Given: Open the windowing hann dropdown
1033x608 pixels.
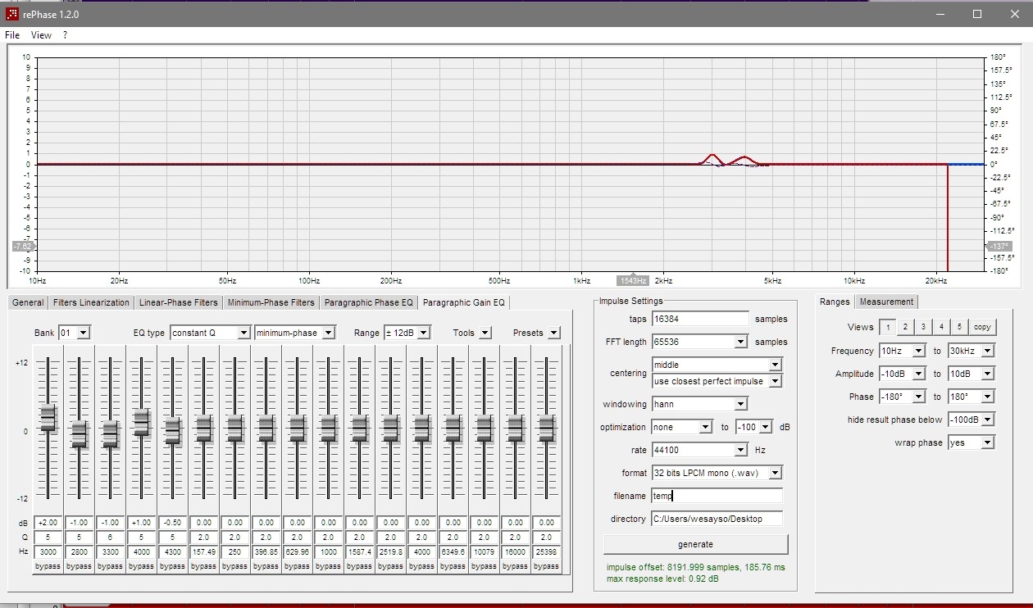Looking at the screenshot, I should [x=699, y=404].
